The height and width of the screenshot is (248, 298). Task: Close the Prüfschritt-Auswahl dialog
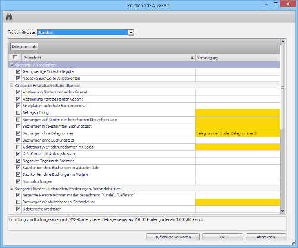(288, 4)
